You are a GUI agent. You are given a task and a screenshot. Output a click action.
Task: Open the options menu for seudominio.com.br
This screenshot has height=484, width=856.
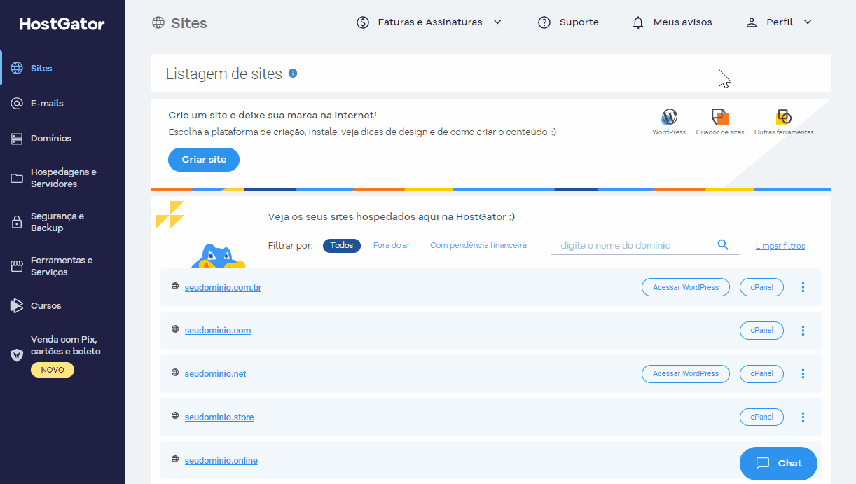(803, 287)
